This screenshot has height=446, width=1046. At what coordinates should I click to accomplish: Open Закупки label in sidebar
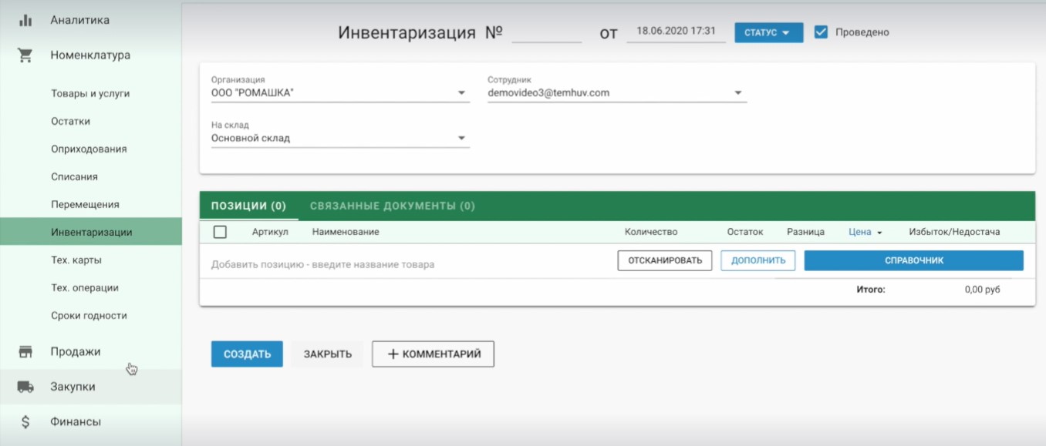pos(73,387)
